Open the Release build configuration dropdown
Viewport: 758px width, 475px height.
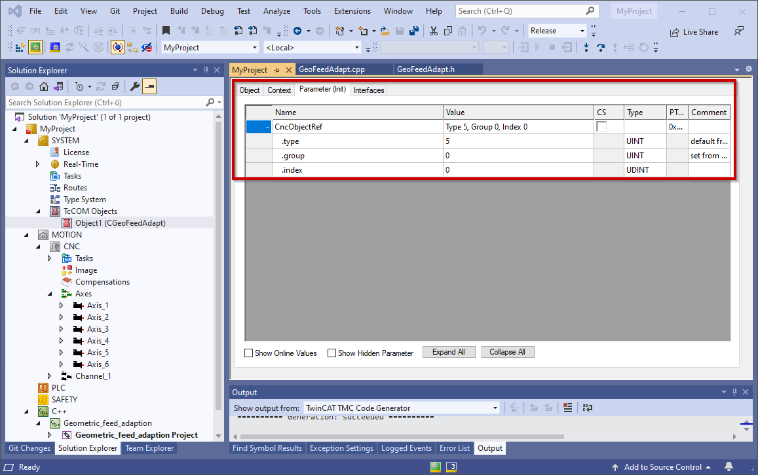pyautogui.click(x=582, y=30)
